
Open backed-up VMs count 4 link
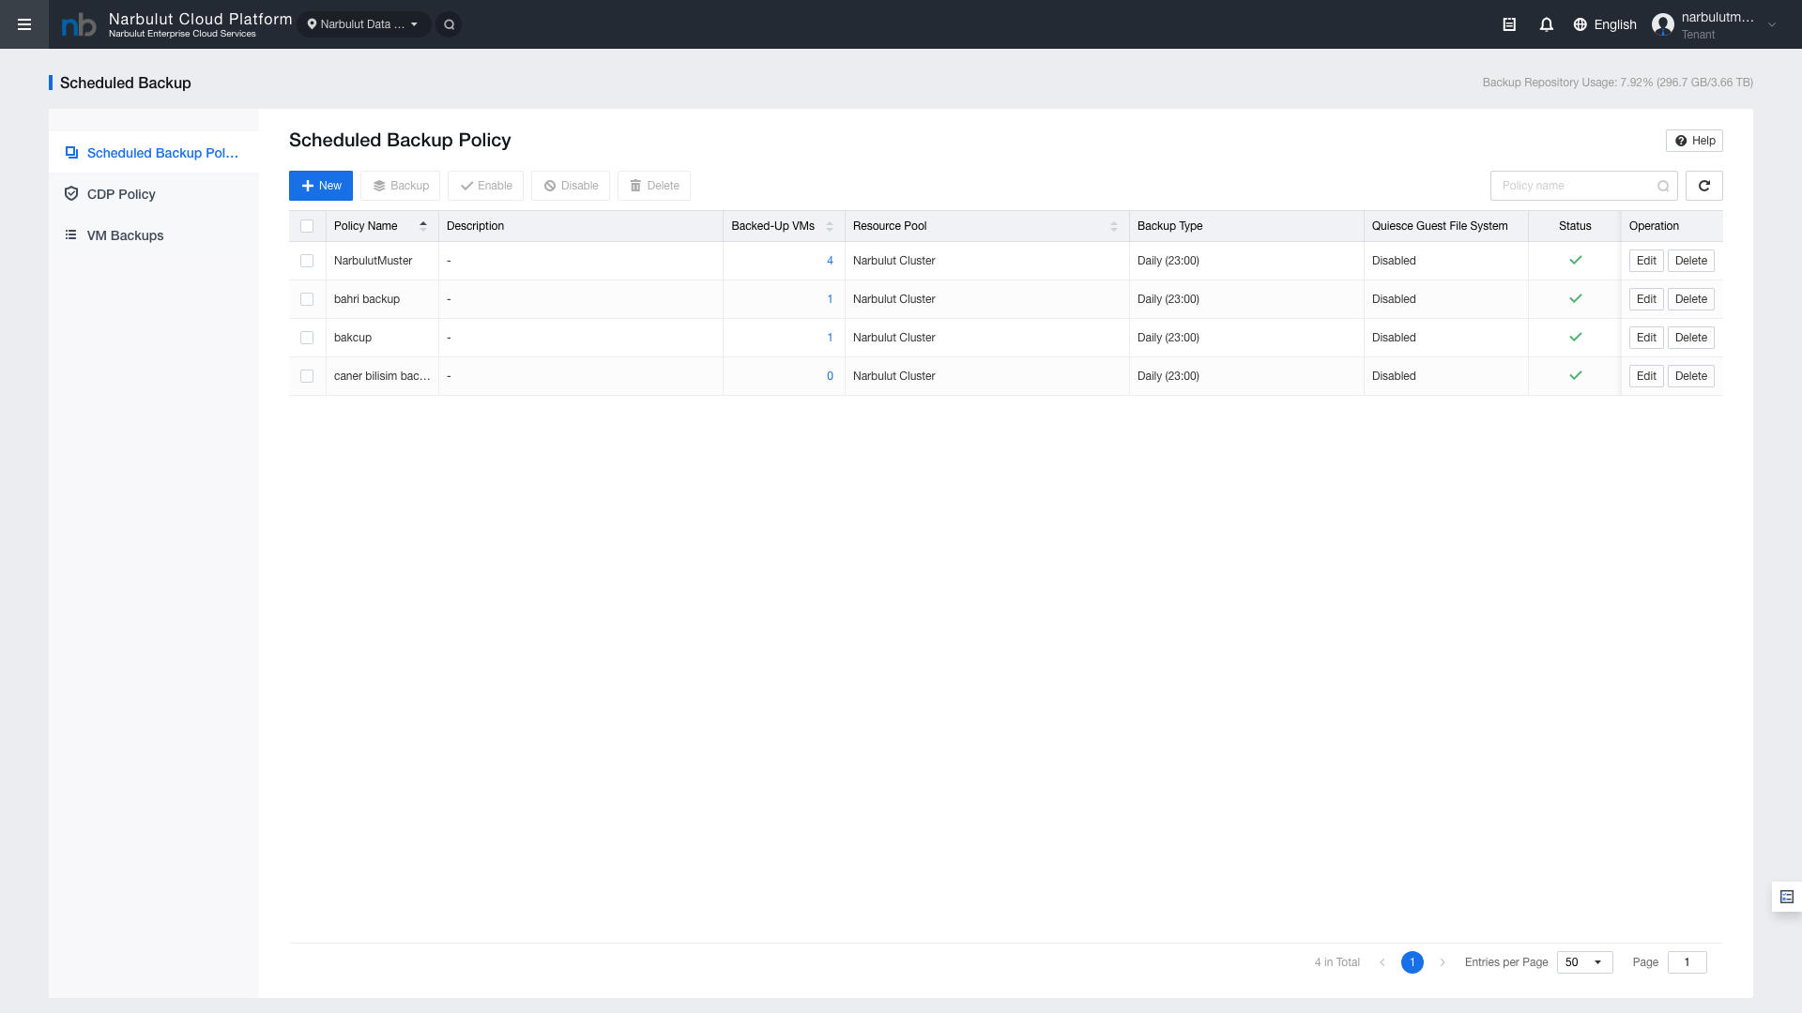(830, 261)
